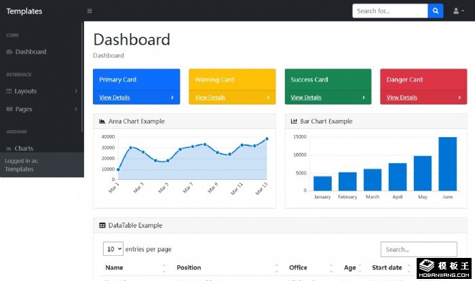Click the Dashboard speedometer icon in sidebar
This screenshot has height=281, width=475.
[x=9, y=52]
